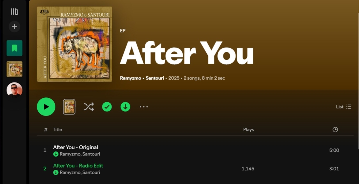Open the artist profile picture in sidebar
Screen dimensions: 359x184
(x=14, y=90)
